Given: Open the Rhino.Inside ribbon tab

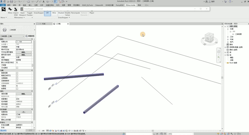Looking at the screenshot, I should 131,5.
